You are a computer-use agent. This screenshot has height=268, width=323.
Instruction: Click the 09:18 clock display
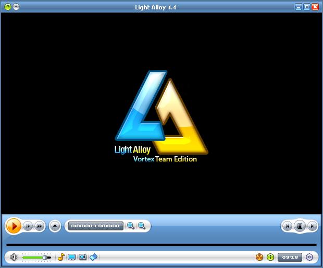click(290, 257)
